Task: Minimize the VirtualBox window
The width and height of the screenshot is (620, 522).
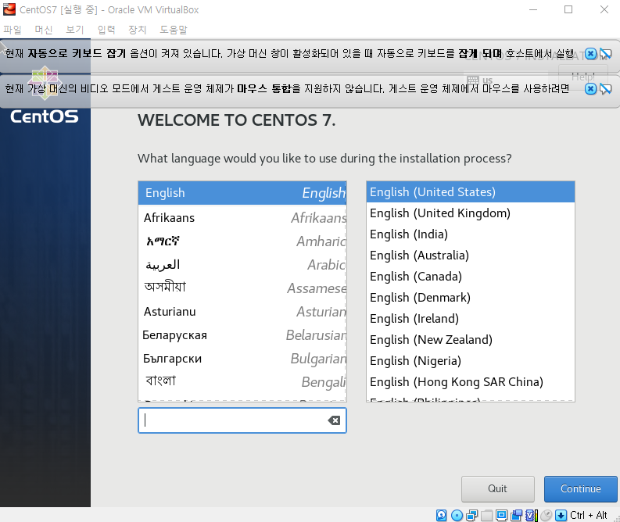Action: [533, 9]
